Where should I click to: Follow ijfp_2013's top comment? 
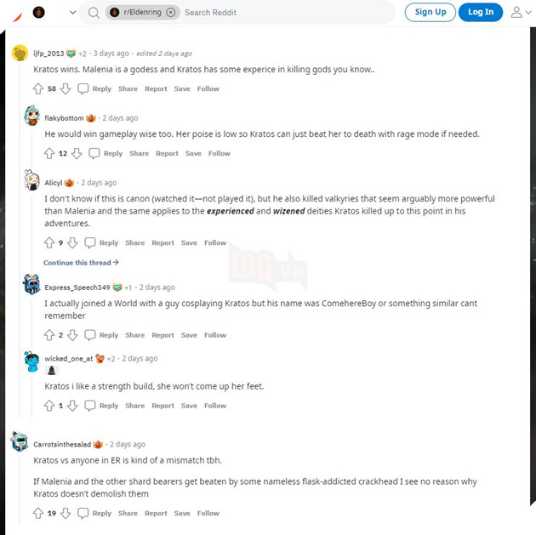pos(208,88)
